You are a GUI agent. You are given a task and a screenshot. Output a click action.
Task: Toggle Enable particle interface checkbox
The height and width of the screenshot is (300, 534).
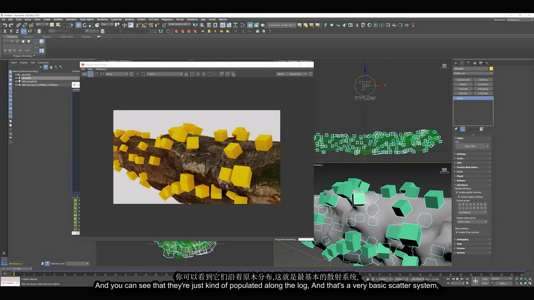[x=457, y=192]
